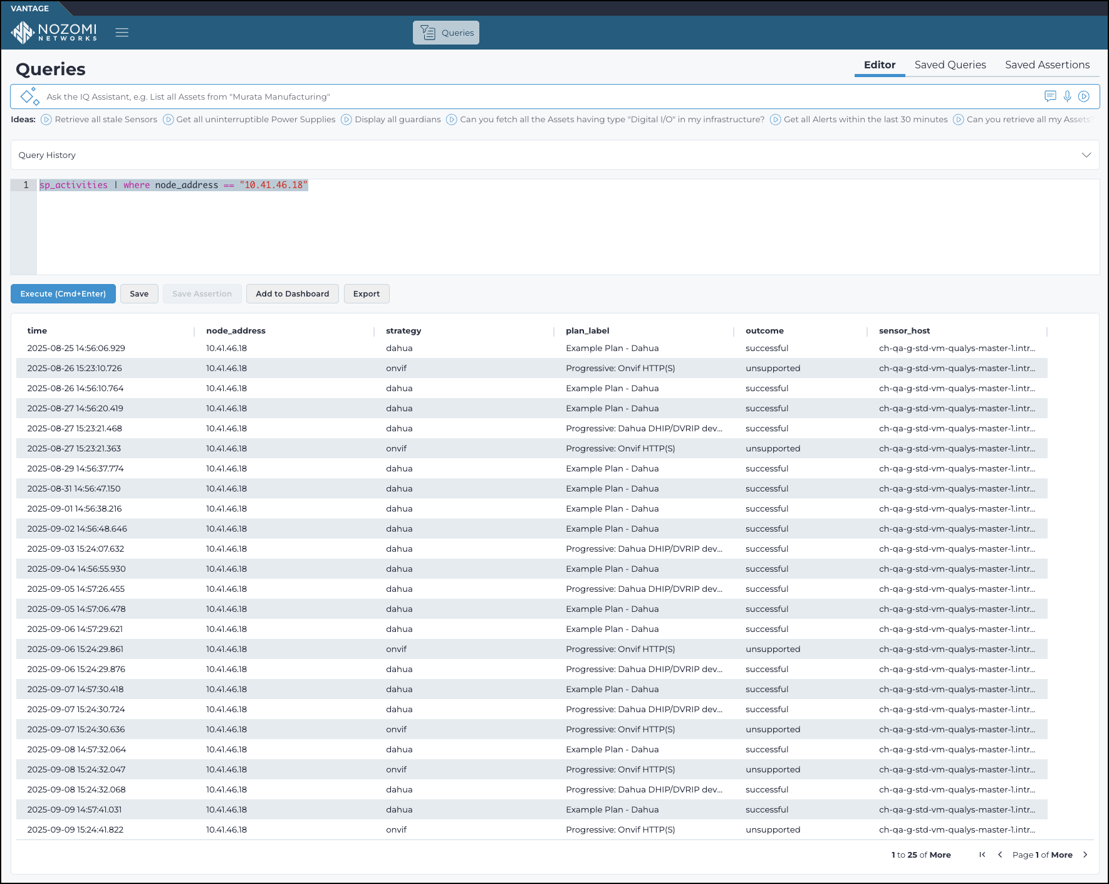Click the Nozomi Networks logo

pos(55,32)
